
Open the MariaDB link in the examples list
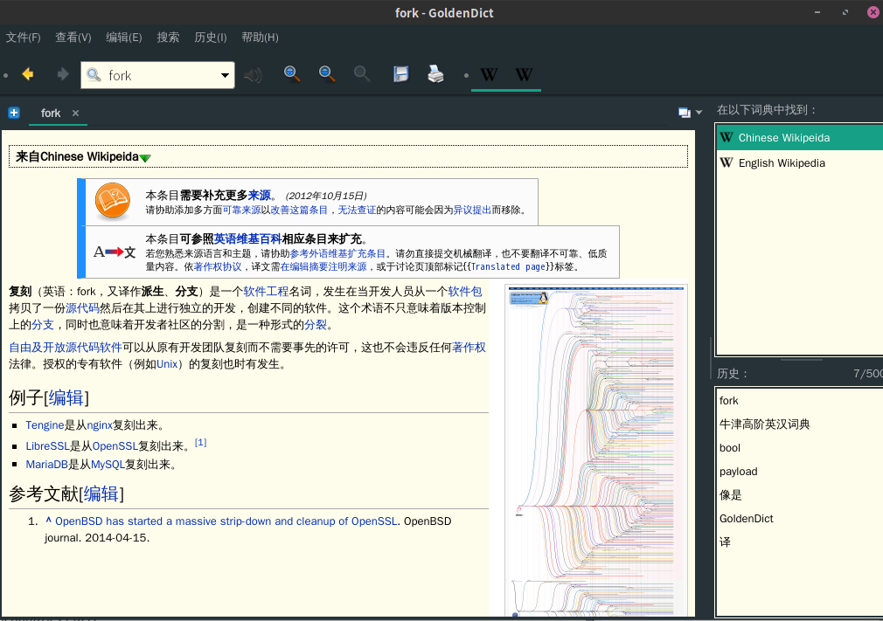coord(47,465)
